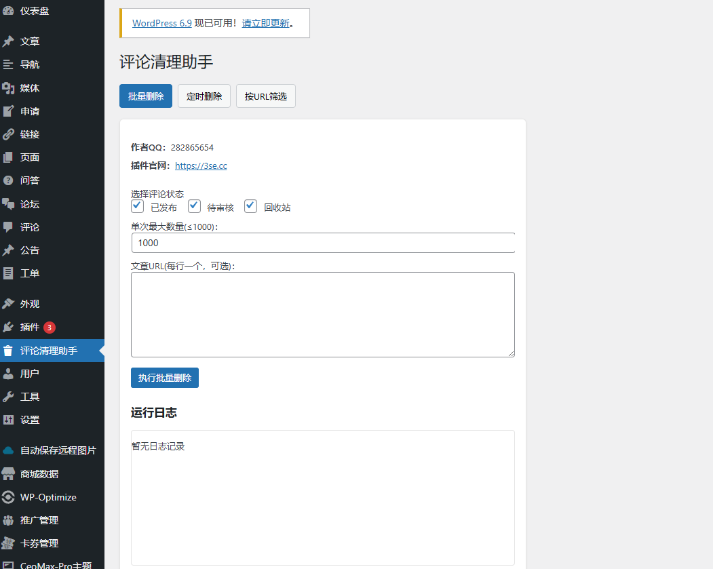Viewport: 713px width, 569px height.
Task: Click the chain icon for 链接
Action: coord(8,134)
